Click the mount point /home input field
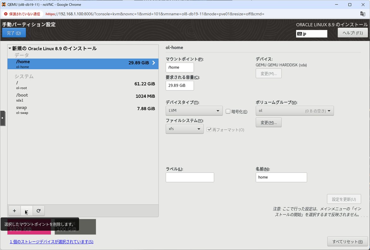 (x=180, y=67)
